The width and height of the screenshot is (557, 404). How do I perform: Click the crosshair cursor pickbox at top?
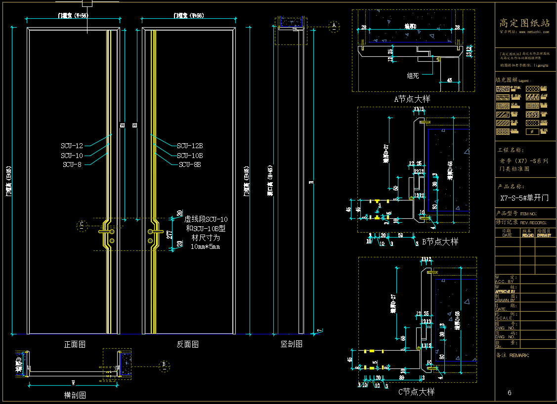pyautogui.click(x=87, y=2)
